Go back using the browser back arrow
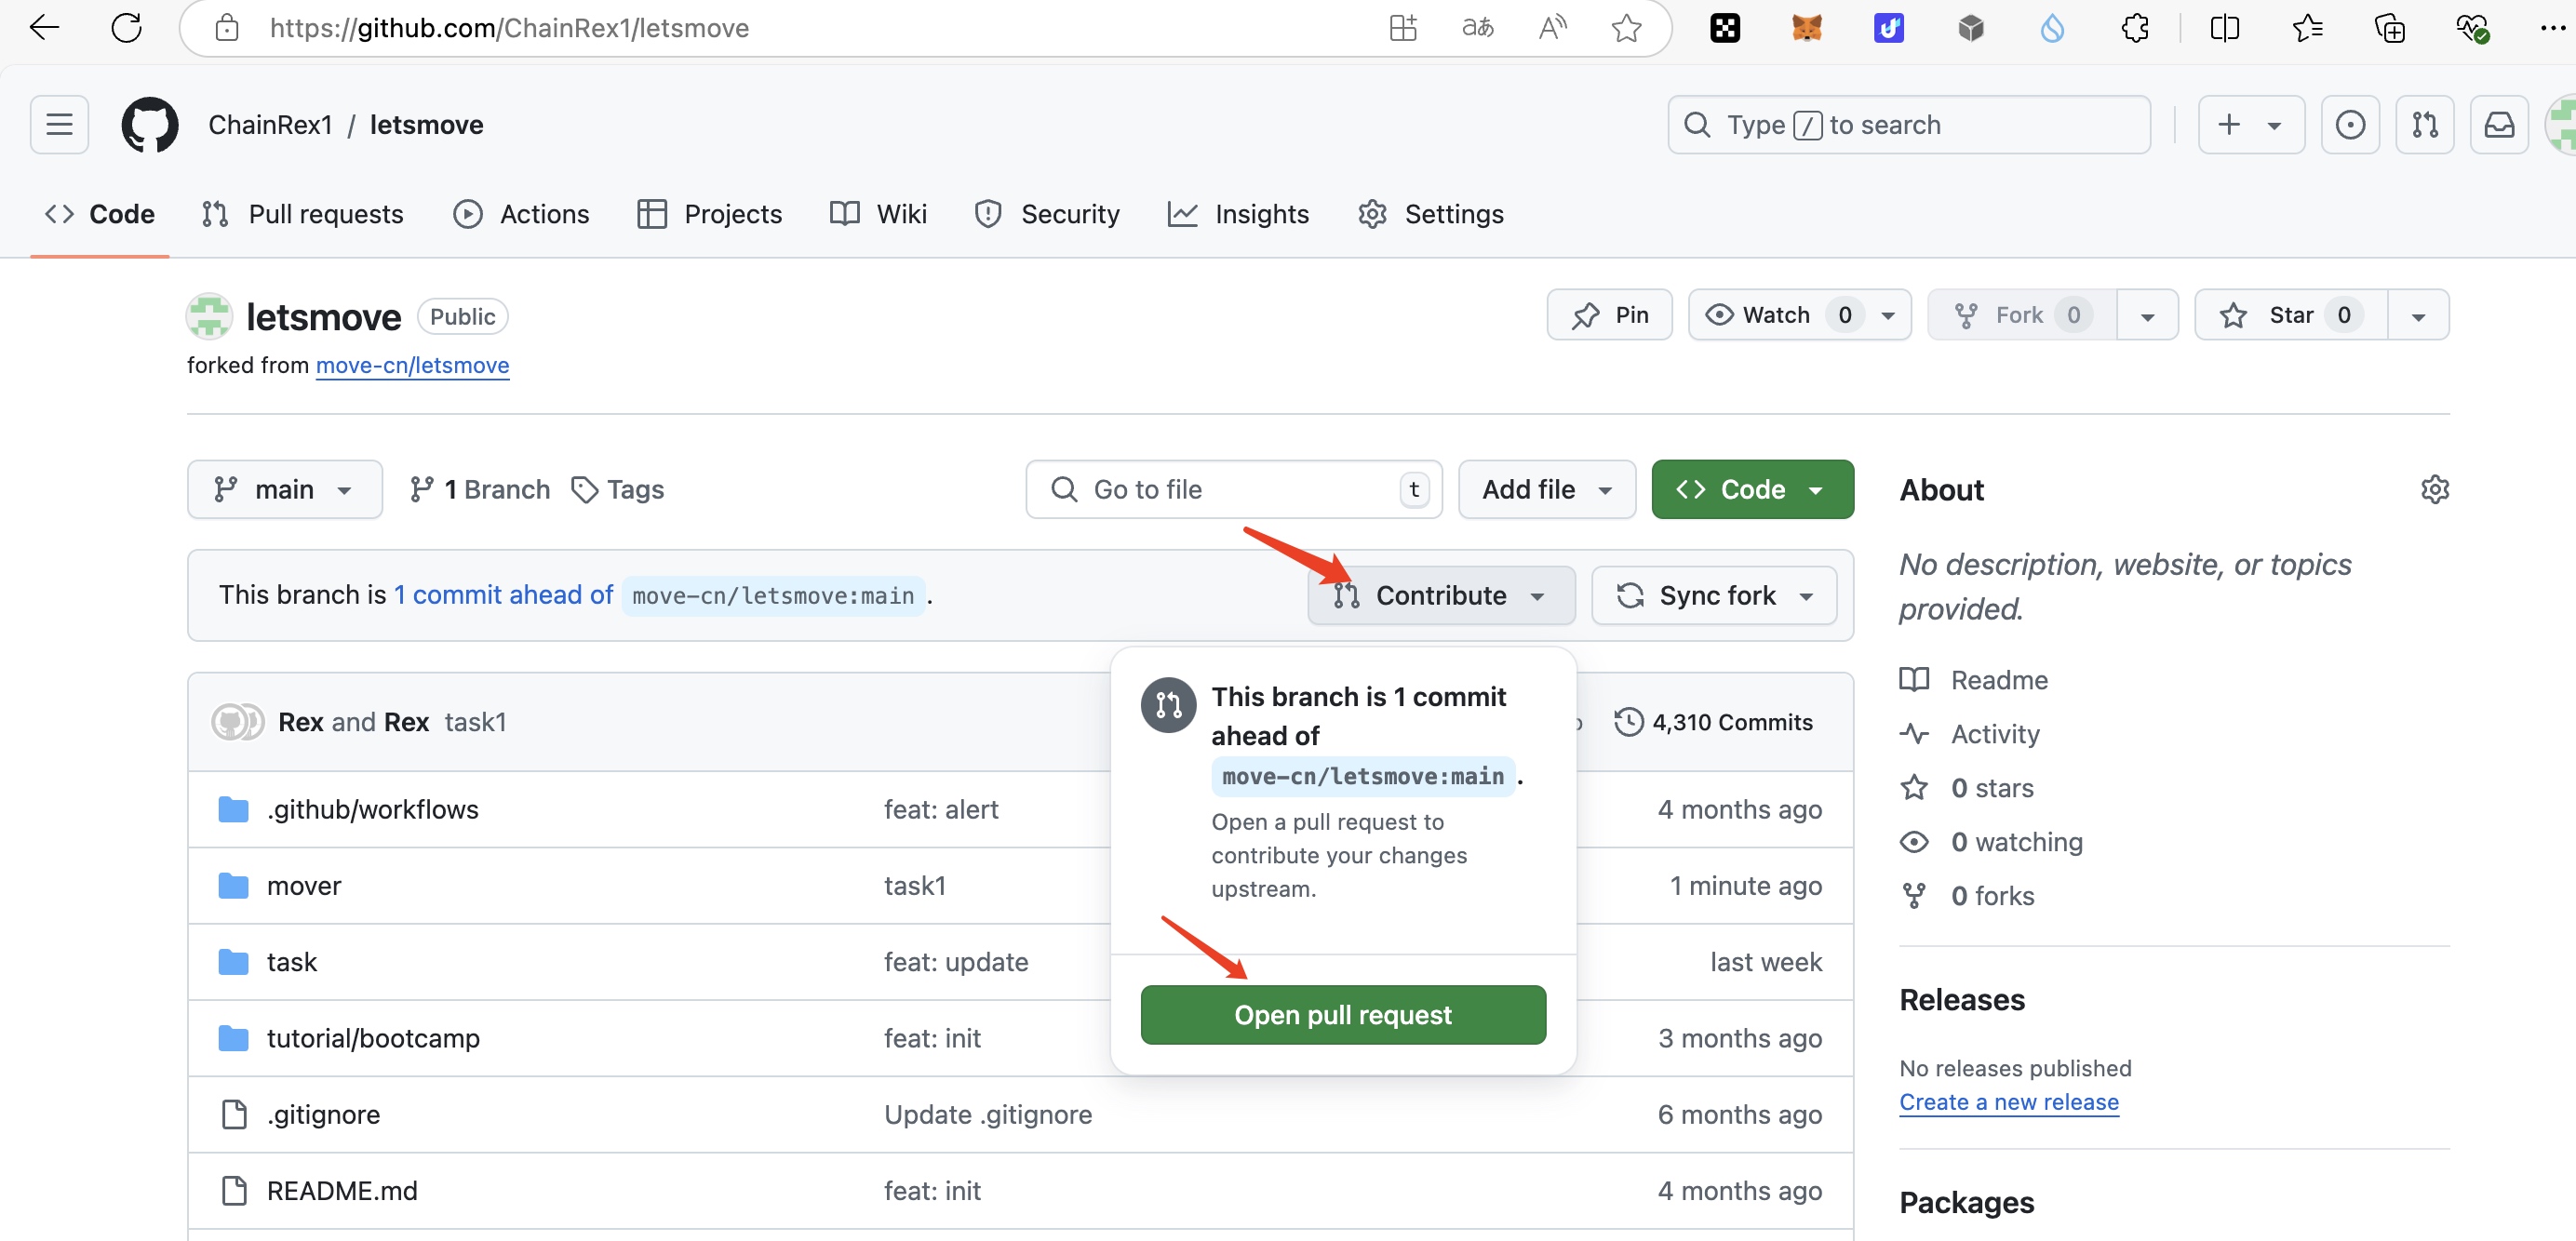The image size is (2576, 1241). click(45, 27)
